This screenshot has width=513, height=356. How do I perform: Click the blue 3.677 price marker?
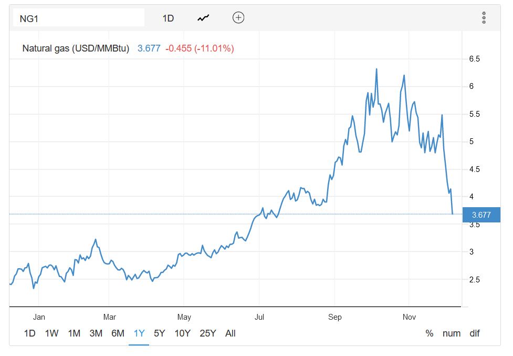coord(482,215)
